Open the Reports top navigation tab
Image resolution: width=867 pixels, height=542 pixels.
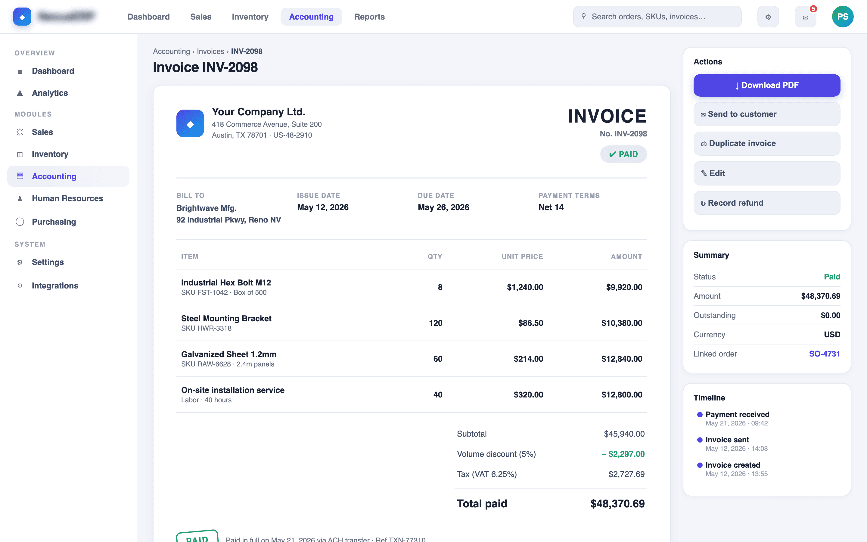[369, 17]
